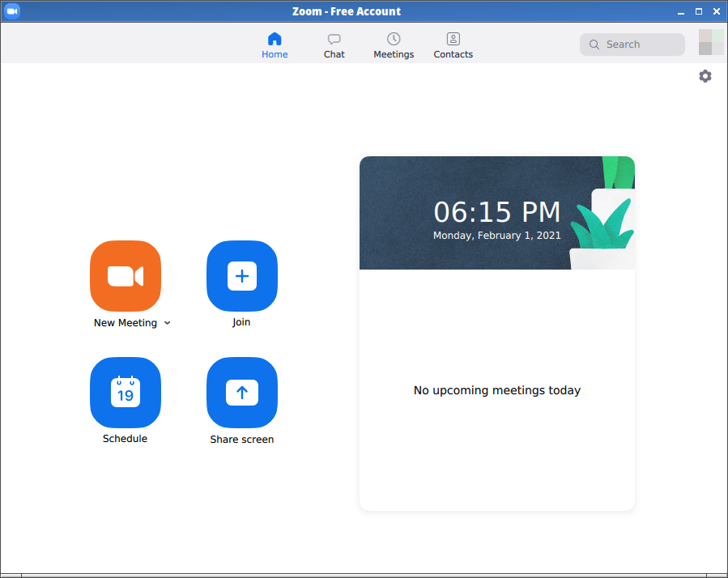The height and width of the screenshot is (578, 728).
Task: Open the Schedule calendar icon
Action: [126, 393]
